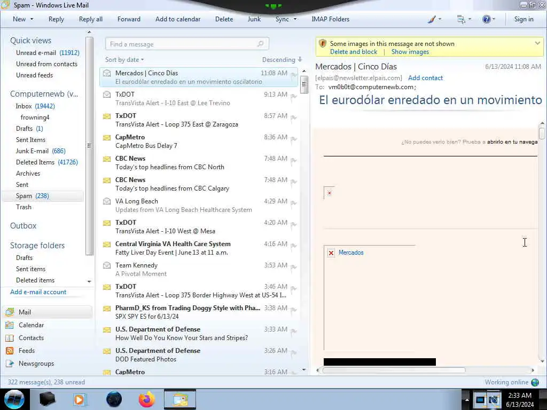Open Sort by date dropdown

(124, 60)
